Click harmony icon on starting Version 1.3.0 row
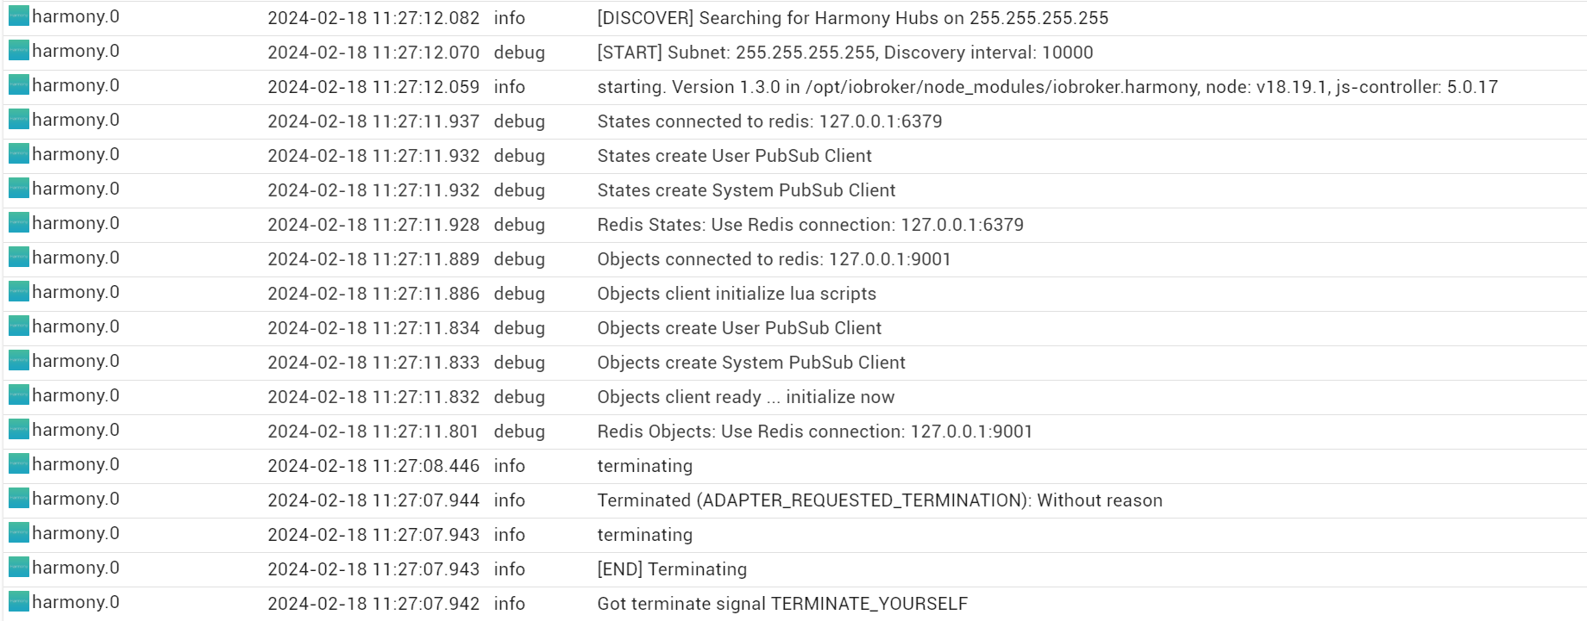Viewport: 1587px width, 621px height. (x=19, y=85)
